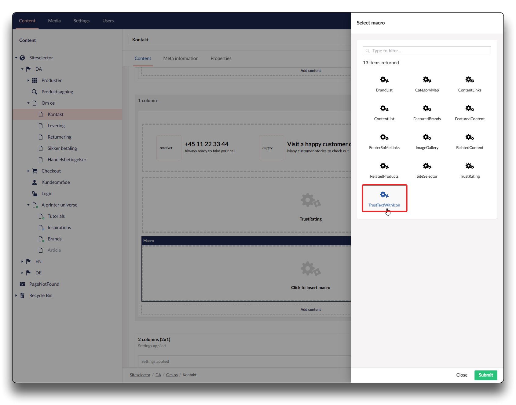This screenshot has width=516, height=405.
Task: Click Close in the macro dialog
Action: pos(462,375)
